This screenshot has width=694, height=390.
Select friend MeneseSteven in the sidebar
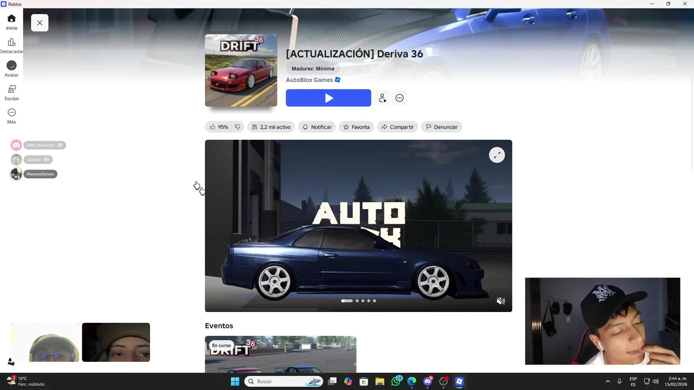point(34,174)
